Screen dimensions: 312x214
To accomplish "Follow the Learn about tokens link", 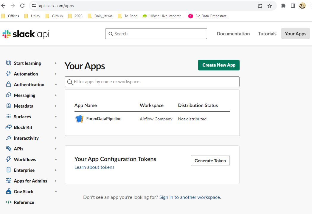I will tap(94, 167).
